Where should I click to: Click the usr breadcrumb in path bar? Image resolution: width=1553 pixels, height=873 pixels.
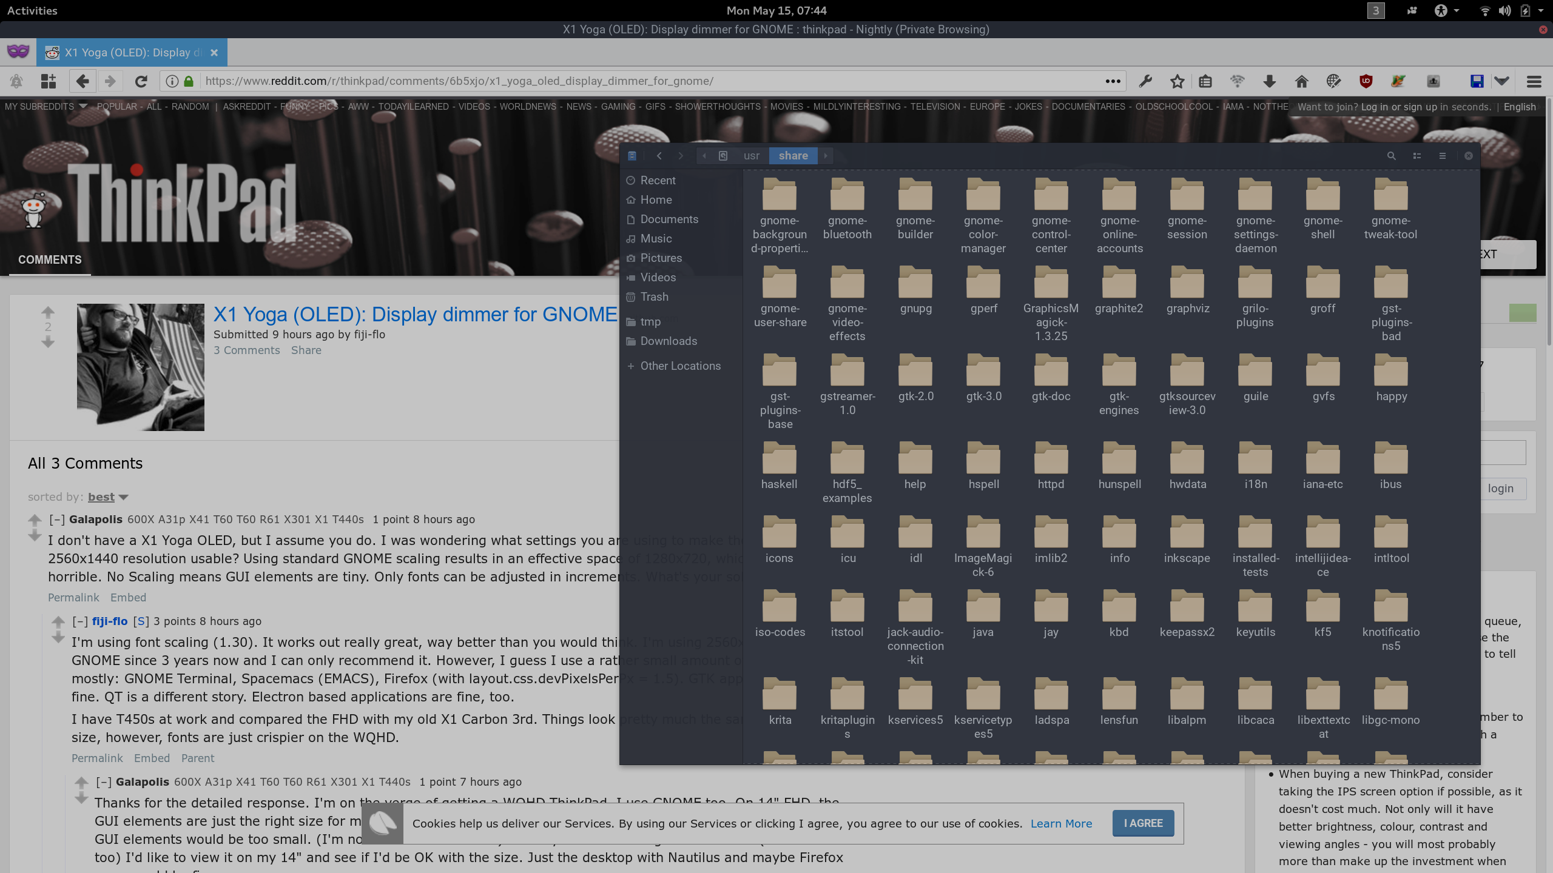click(x=751, y=156)
